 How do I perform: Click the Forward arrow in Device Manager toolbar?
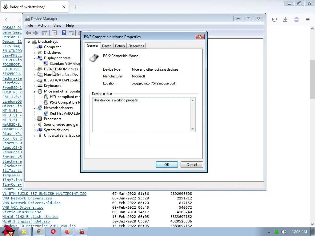(x=35, y=33)
